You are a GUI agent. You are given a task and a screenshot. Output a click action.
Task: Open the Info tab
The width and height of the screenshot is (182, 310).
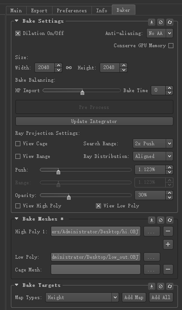(102, 10)
